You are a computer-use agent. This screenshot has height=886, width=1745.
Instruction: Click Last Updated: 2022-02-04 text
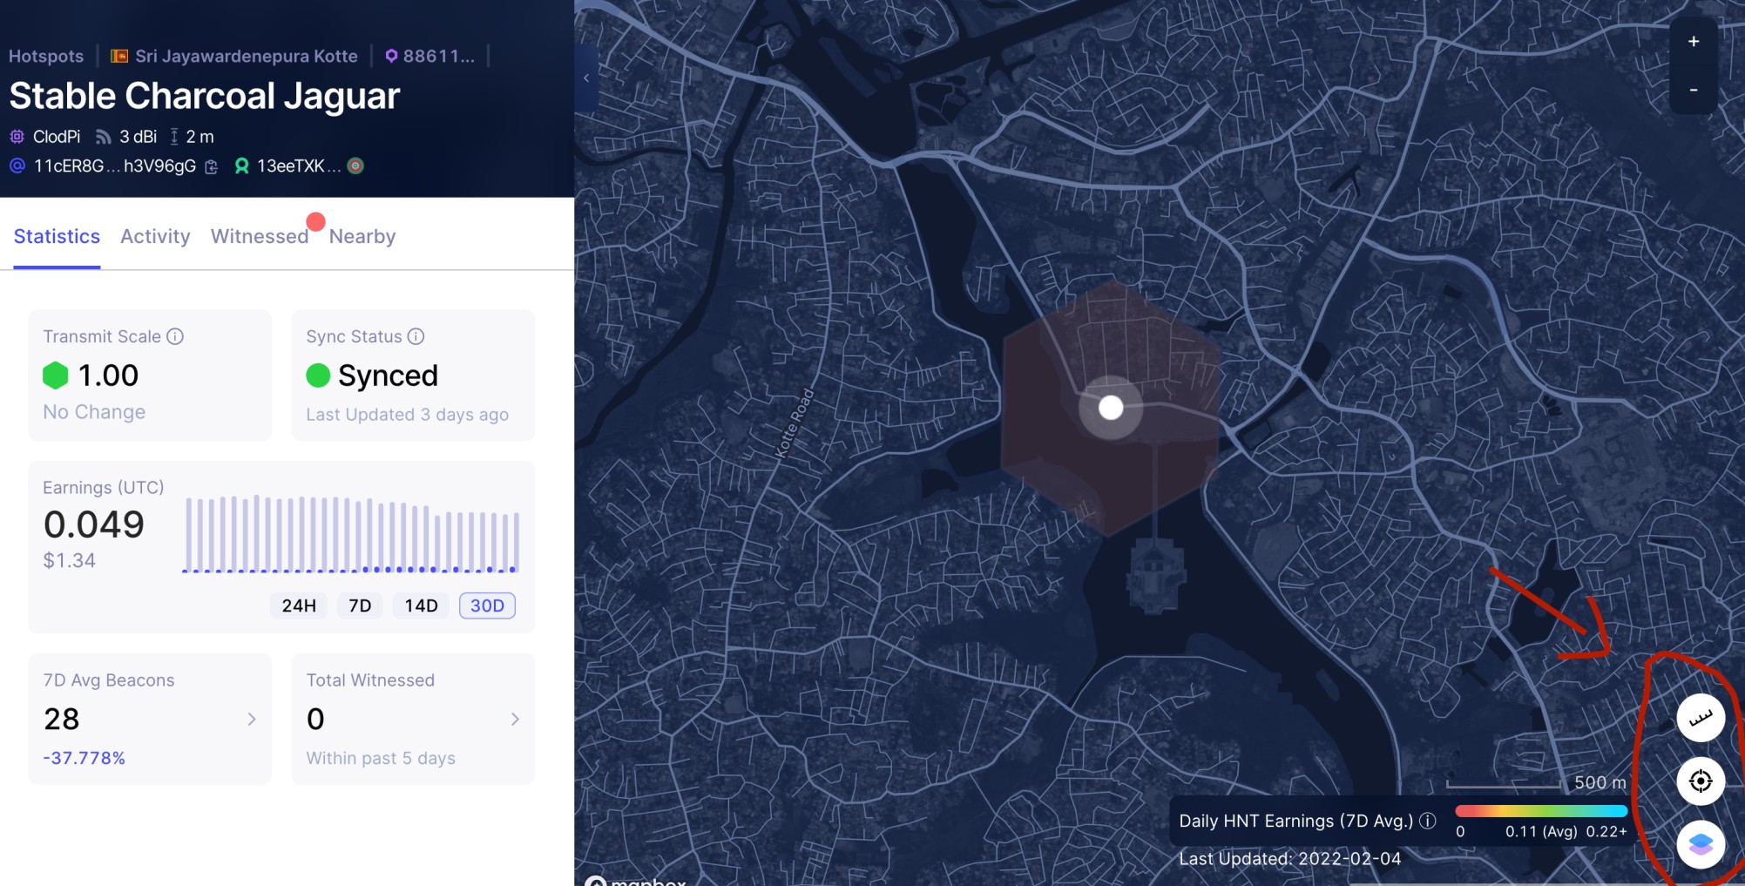click(1290, 858)
